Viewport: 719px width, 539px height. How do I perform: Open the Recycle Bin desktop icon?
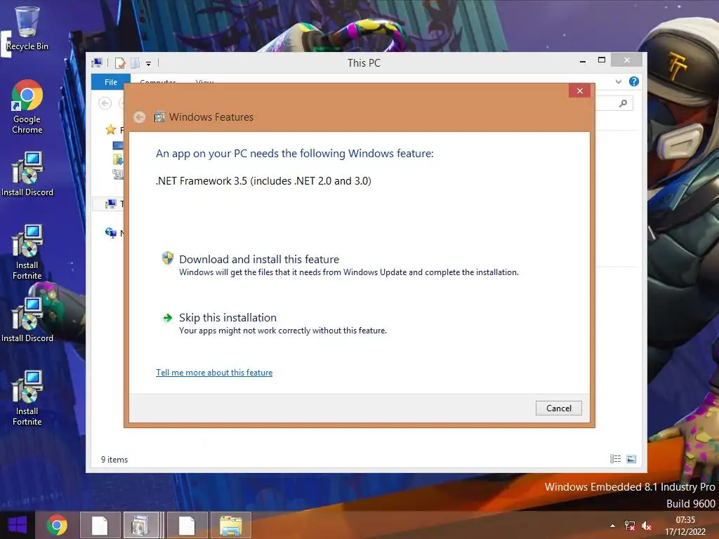pos(27,28)
